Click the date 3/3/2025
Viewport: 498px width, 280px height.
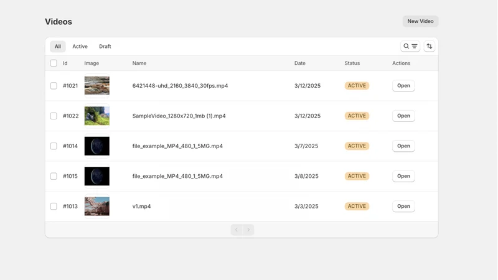306,207
